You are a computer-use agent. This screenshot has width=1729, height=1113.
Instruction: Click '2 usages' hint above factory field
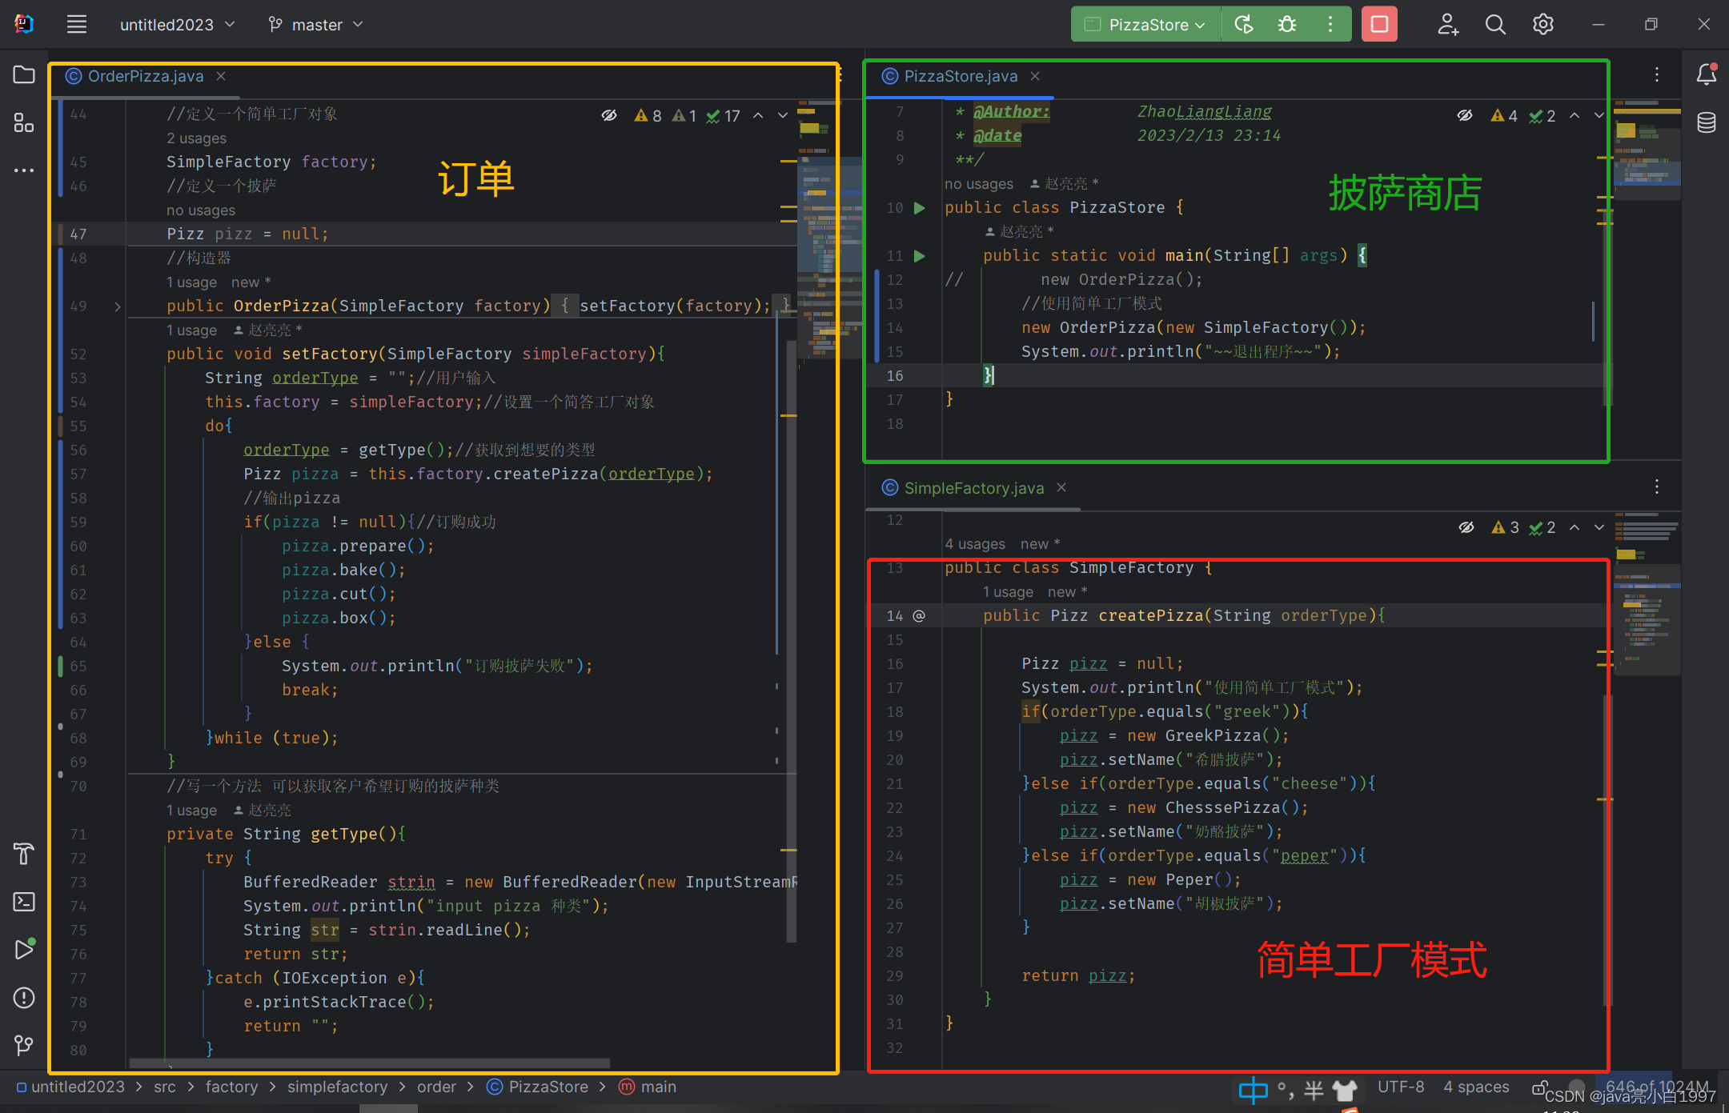tap(196, 138)
